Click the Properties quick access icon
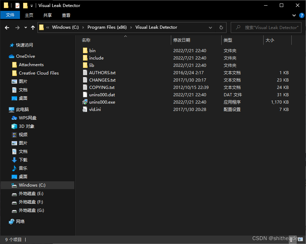306x244 pixels. point(18,6)
